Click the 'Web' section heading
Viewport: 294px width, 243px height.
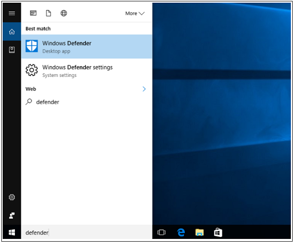(x=31, y=89)
